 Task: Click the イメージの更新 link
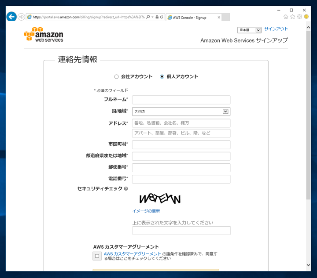146,211
